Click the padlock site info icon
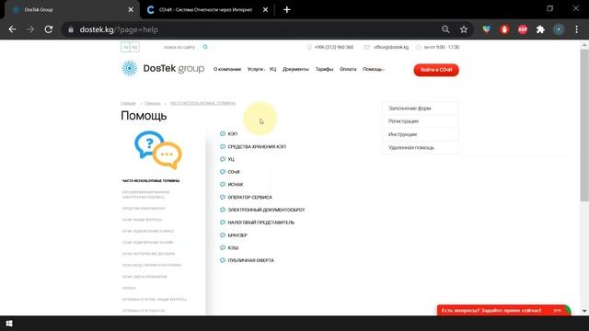Image resolution: width=589 pixels, height=331 pixels. tap(71, 29)
